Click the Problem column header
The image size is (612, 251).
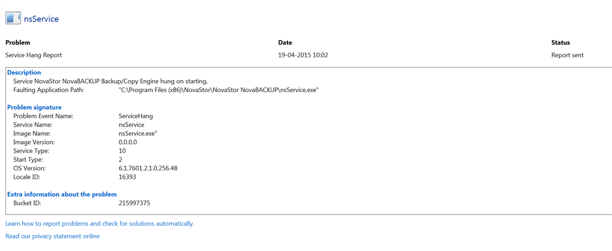tap(17, 42)
